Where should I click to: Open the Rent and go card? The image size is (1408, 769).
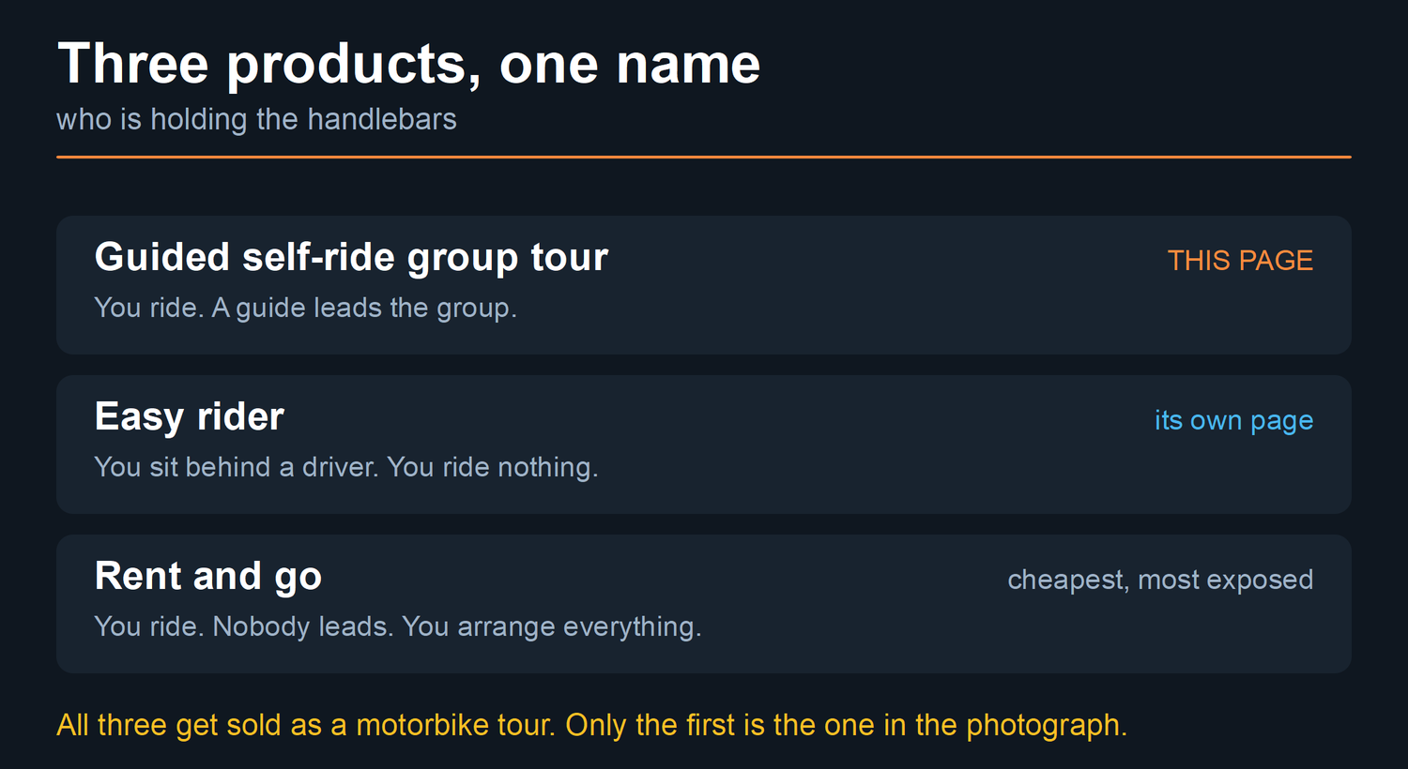point(704,604)
